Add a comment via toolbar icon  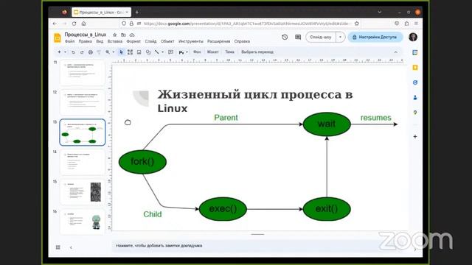(170, 52)
